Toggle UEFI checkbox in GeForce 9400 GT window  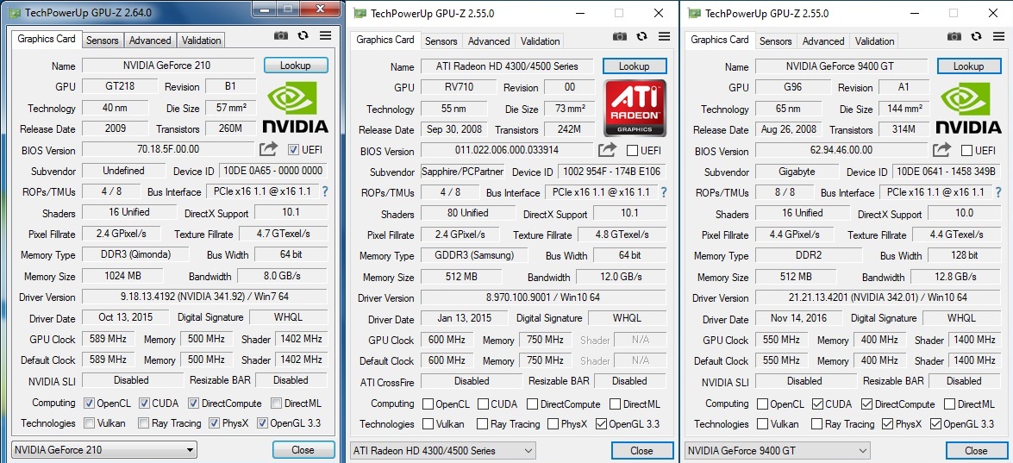point(967,151)
